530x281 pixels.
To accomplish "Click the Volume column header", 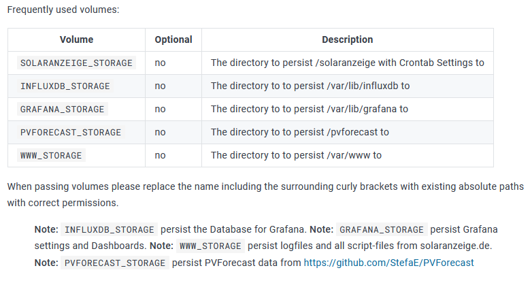I will [76, 39].
